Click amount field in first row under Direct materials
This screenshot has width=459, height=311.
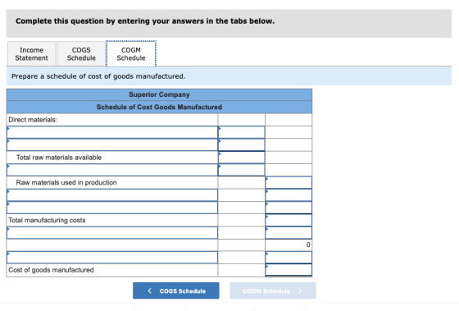point(242,132)
